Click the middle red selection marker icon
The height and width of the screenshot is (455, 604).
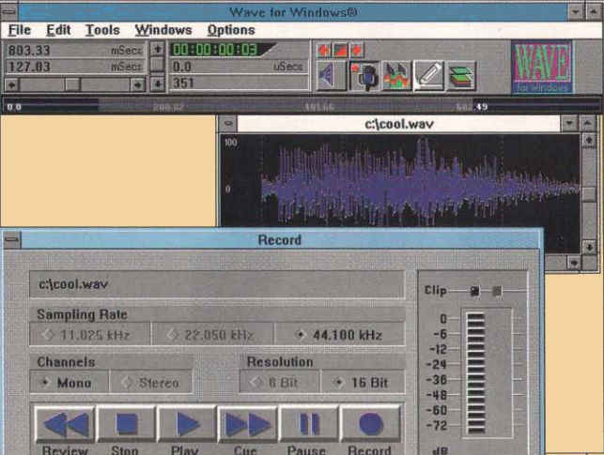tap(340, 50)
